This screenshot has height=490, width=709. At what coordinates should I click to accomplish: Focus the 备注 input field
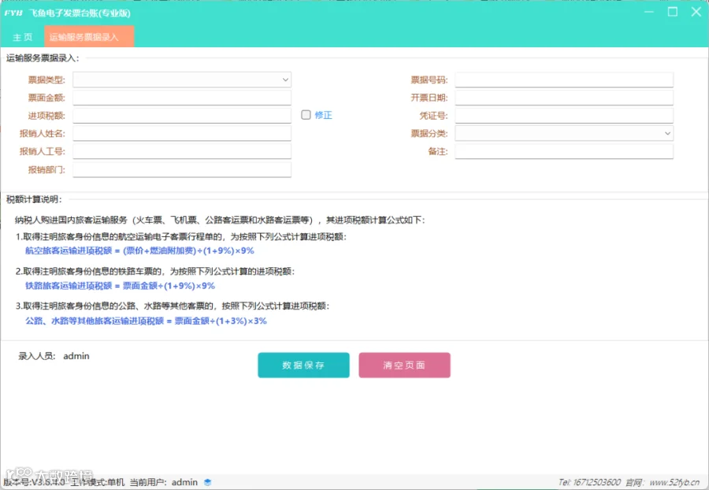point(564,151)
